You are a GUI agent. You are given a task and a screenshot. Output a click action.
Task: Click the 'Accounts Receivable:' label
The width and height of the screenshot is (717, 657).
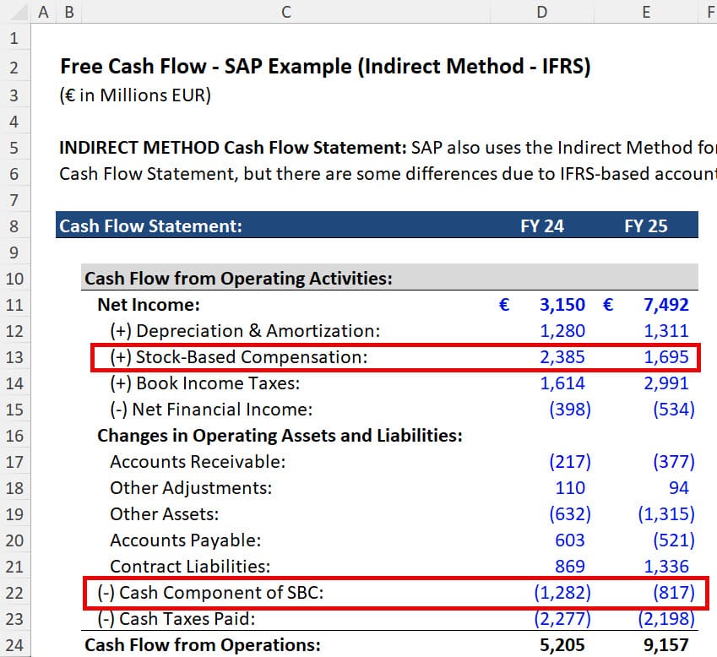click(x=198, y=462)
